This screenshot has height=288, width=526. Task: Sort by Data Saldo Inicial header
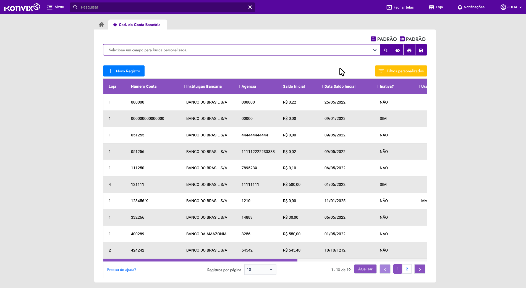click(x=340, y=86)
